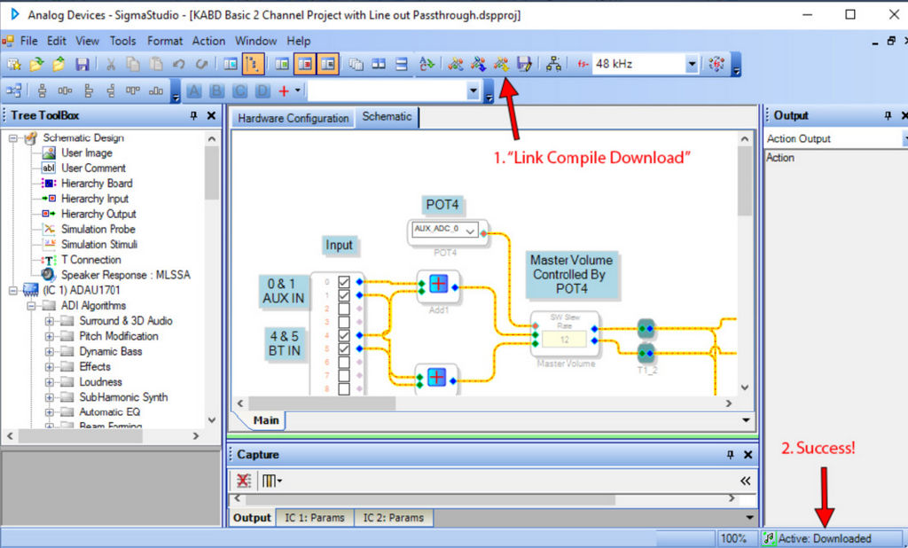The image size is (908, 548).
Task: Click the status bar Active Downloaded icon
Action: click(769, 538)
